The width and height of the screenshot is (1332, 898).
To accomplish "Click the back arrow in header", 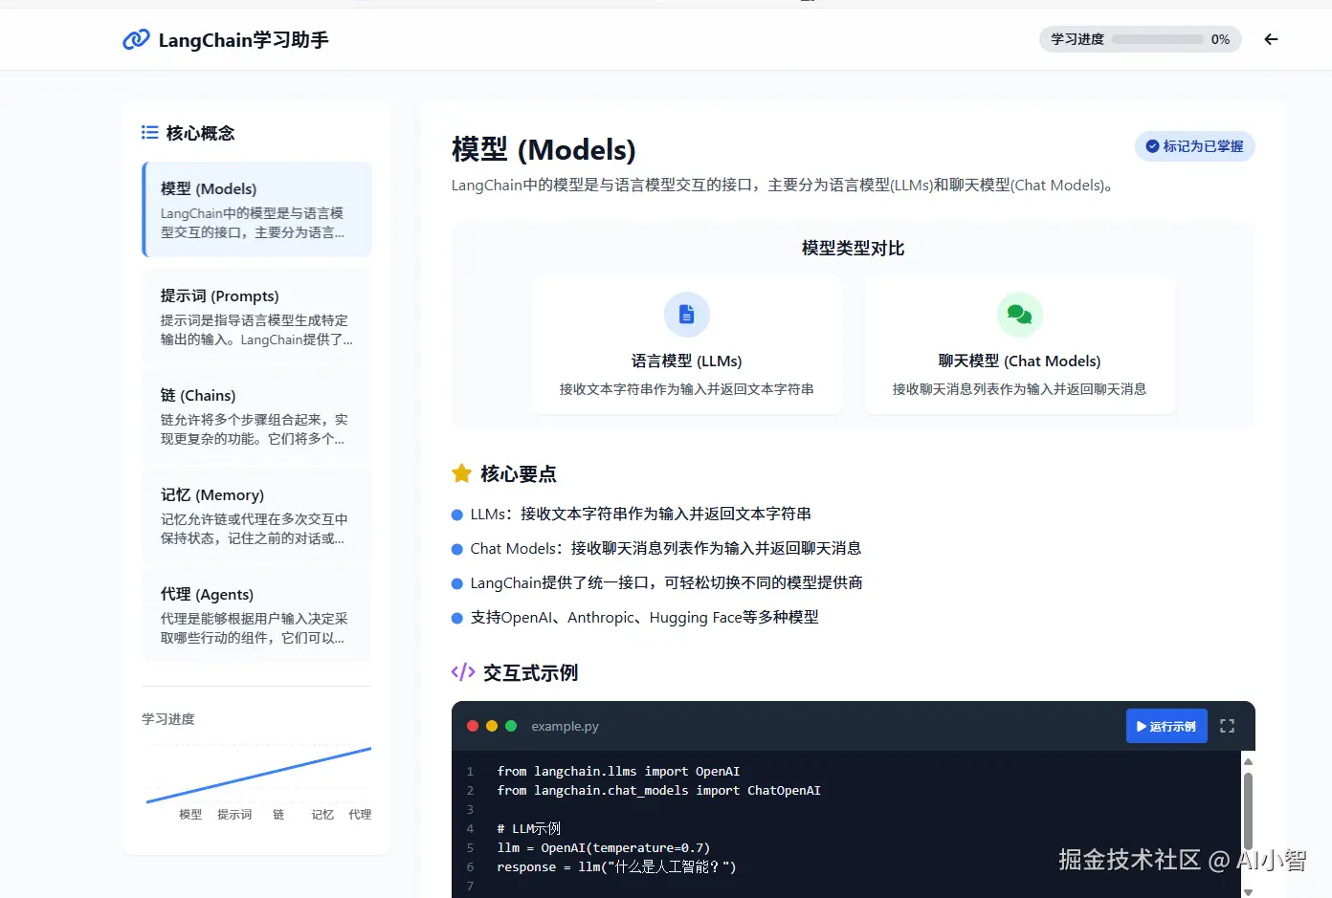I will pyautogui.click(x=1271, y=39).
